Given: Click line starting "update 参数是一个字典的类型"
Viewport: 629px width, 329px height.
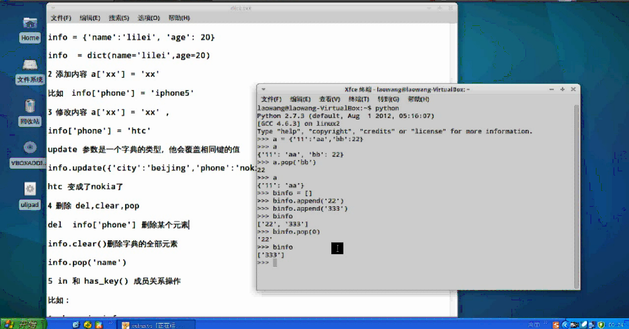Looking at the screenshot, I should tap(144, 150).
